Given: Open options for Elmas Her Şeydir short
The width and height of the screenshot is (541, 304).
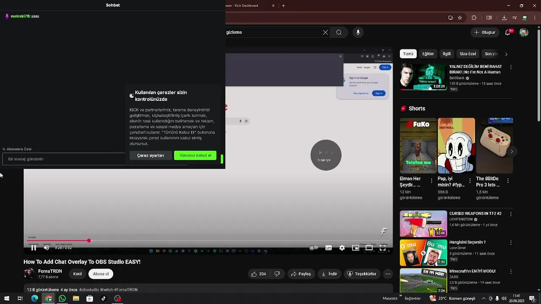Looking at the screenshot, I should click(x=432, y=181).
